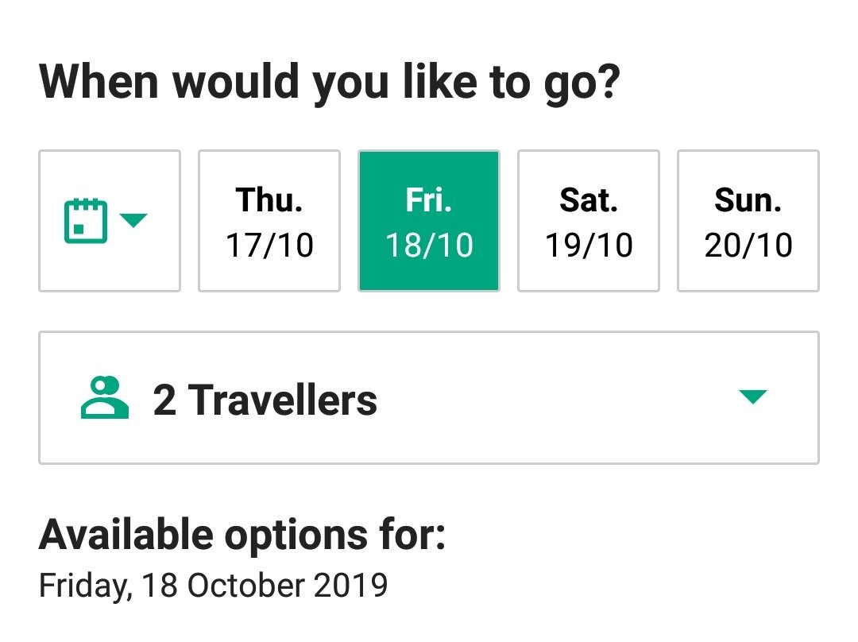Screen dimensions: 858x642
Task: Click the "19/10" date text
Action: (x=589, y=245)
